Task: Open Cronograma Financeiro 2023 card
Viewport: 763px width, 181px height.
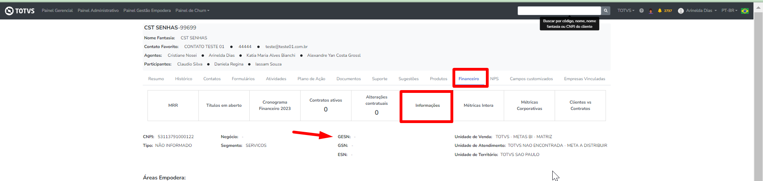Action: tap(275, 106)
